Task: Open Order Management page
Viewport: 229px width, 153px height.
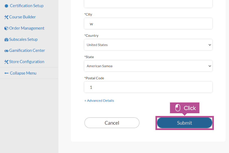Action: point(27,28)
